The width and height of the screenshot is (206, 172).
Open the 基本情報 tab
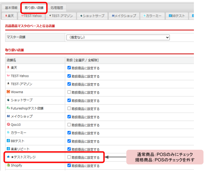11,8
